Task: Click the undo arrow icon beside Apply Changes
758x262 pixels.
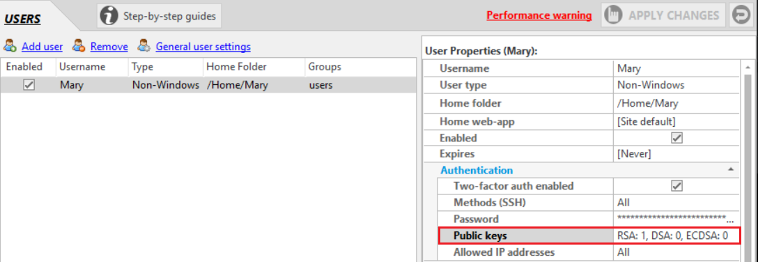Action: point(740,15)
